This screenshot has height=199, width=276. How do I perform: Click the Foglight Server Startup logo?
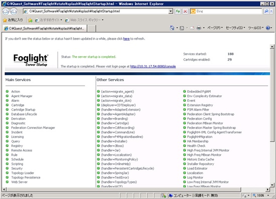click(31, 60)
